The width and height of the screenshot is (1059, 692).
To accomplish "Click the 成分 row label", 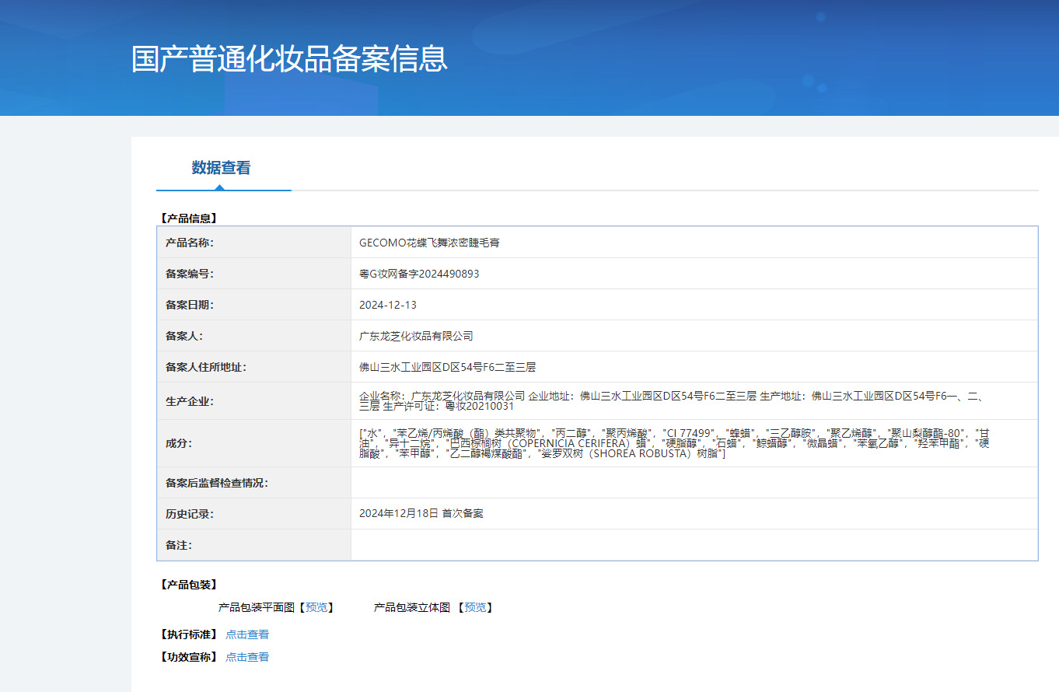I will pyautogui.click(x=178, y=443).
